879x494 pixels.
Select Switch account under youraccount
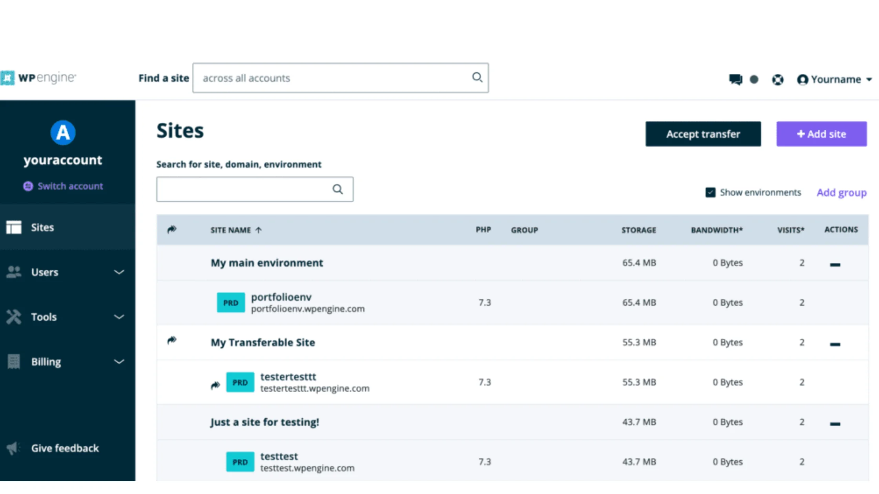coord(63,186)
